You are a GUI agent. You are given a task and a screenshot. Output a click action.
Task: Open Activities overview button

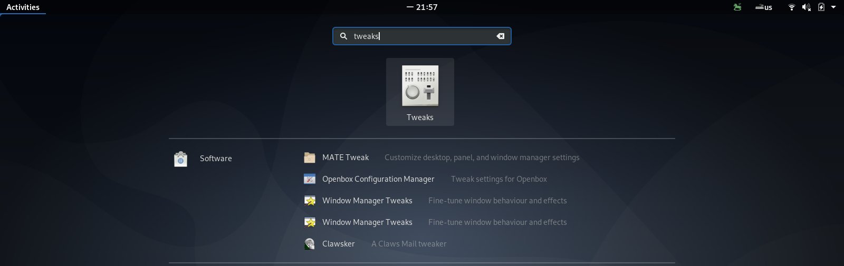(x=23, y=7)
